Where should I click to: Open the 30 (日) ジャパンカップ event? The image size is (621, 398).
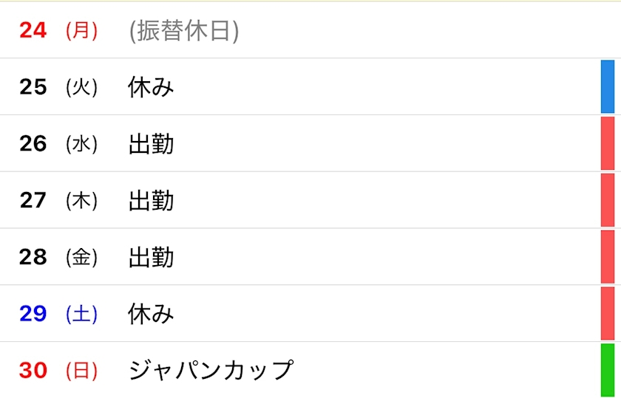coord(211,370)
